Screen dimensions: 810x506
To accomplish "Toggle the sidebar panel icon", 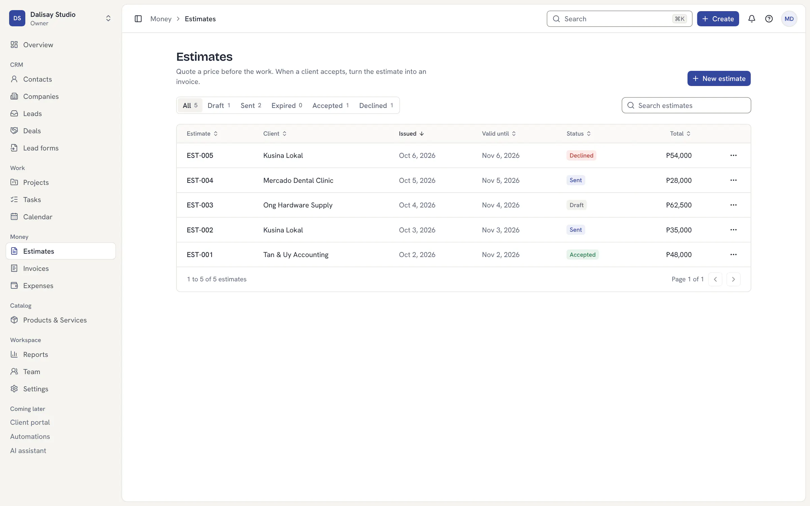I will coord(138,19).
